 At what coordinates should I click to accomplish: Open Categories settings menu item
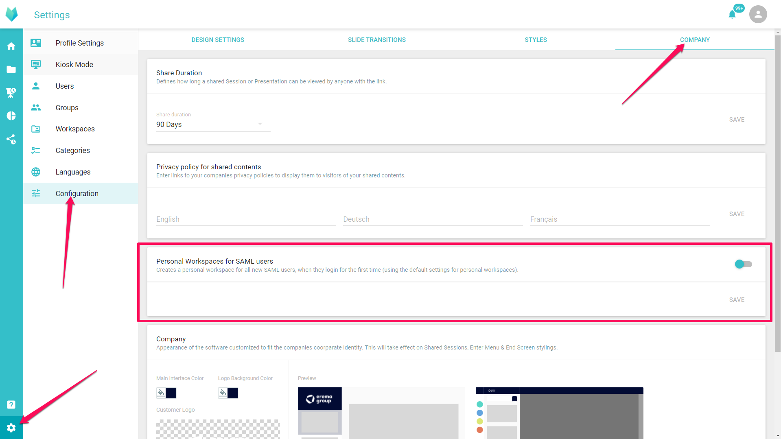click(81, 151)
